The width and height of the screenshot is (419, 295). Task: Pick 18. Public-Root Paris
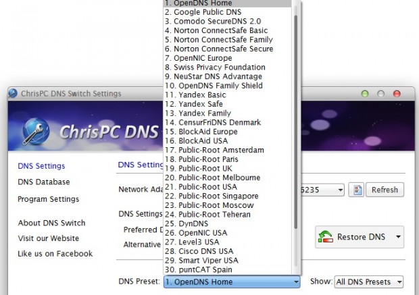[x=227, y=159]
